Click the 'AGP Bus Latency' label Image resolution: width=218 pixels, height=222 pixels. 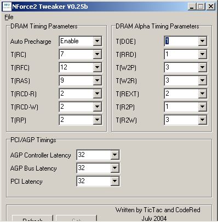(33, 168)
